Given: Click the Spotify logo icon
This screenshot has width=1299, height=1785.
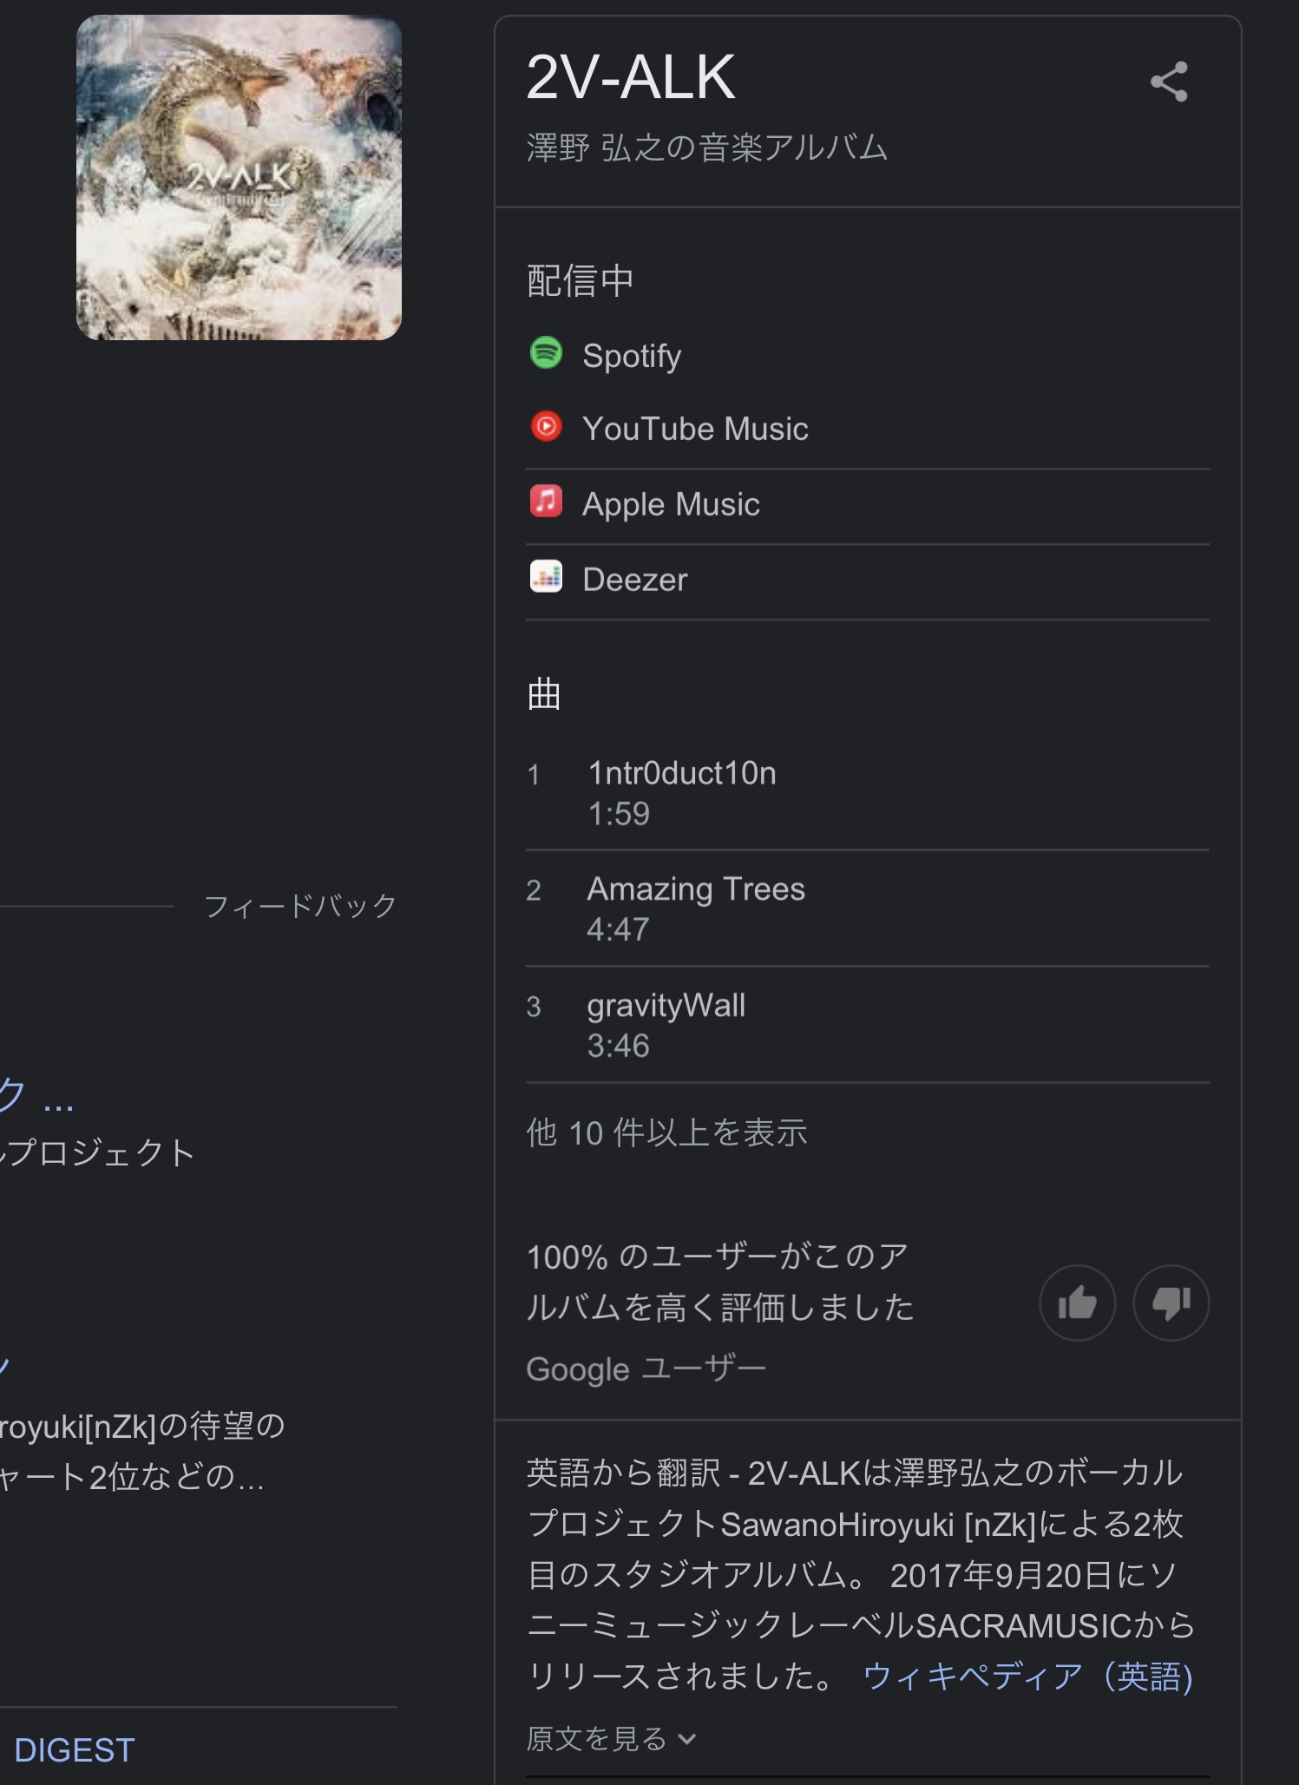Looking at the screenshot, I should click(x=546, y=353).
